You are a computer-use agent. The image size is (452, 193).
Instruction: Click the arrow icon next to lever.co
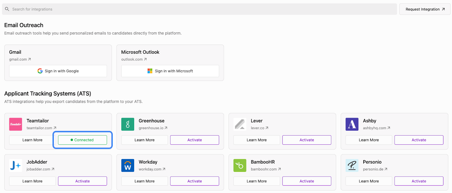coord(267,128)
